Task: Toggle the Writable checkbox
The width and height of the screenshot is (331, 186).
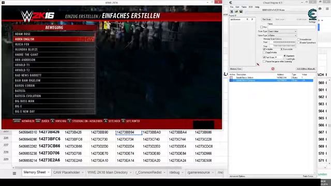Action: click(x=264, y=49)
